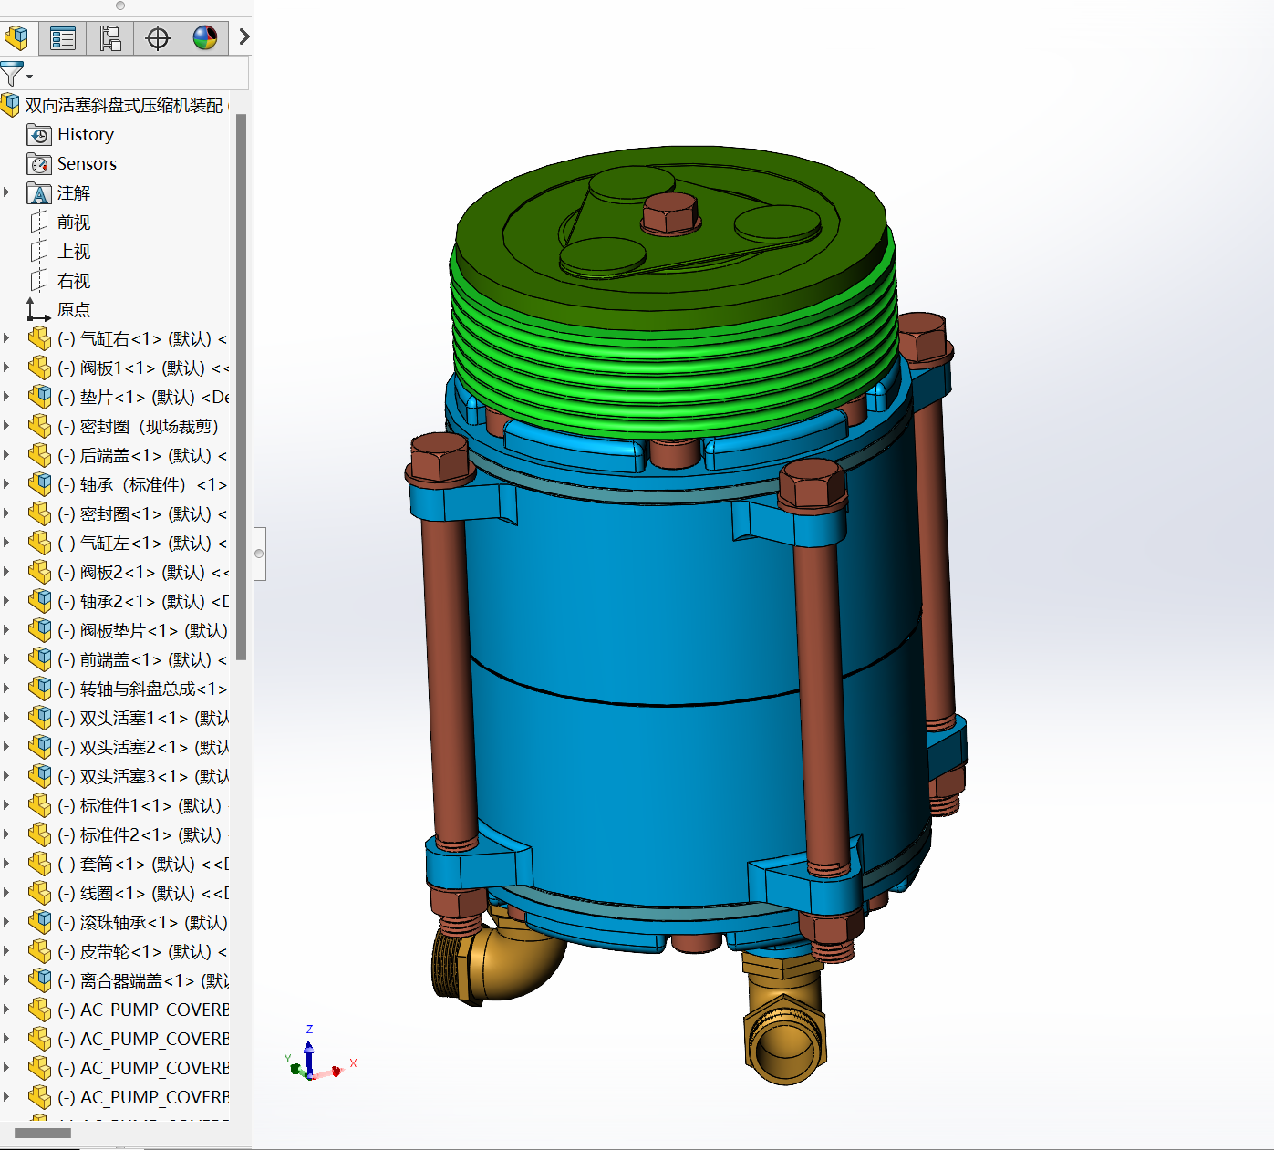1274x1150 pixels.
Task: Click the panel collapse handle on the divider
Action: point(259,554)
